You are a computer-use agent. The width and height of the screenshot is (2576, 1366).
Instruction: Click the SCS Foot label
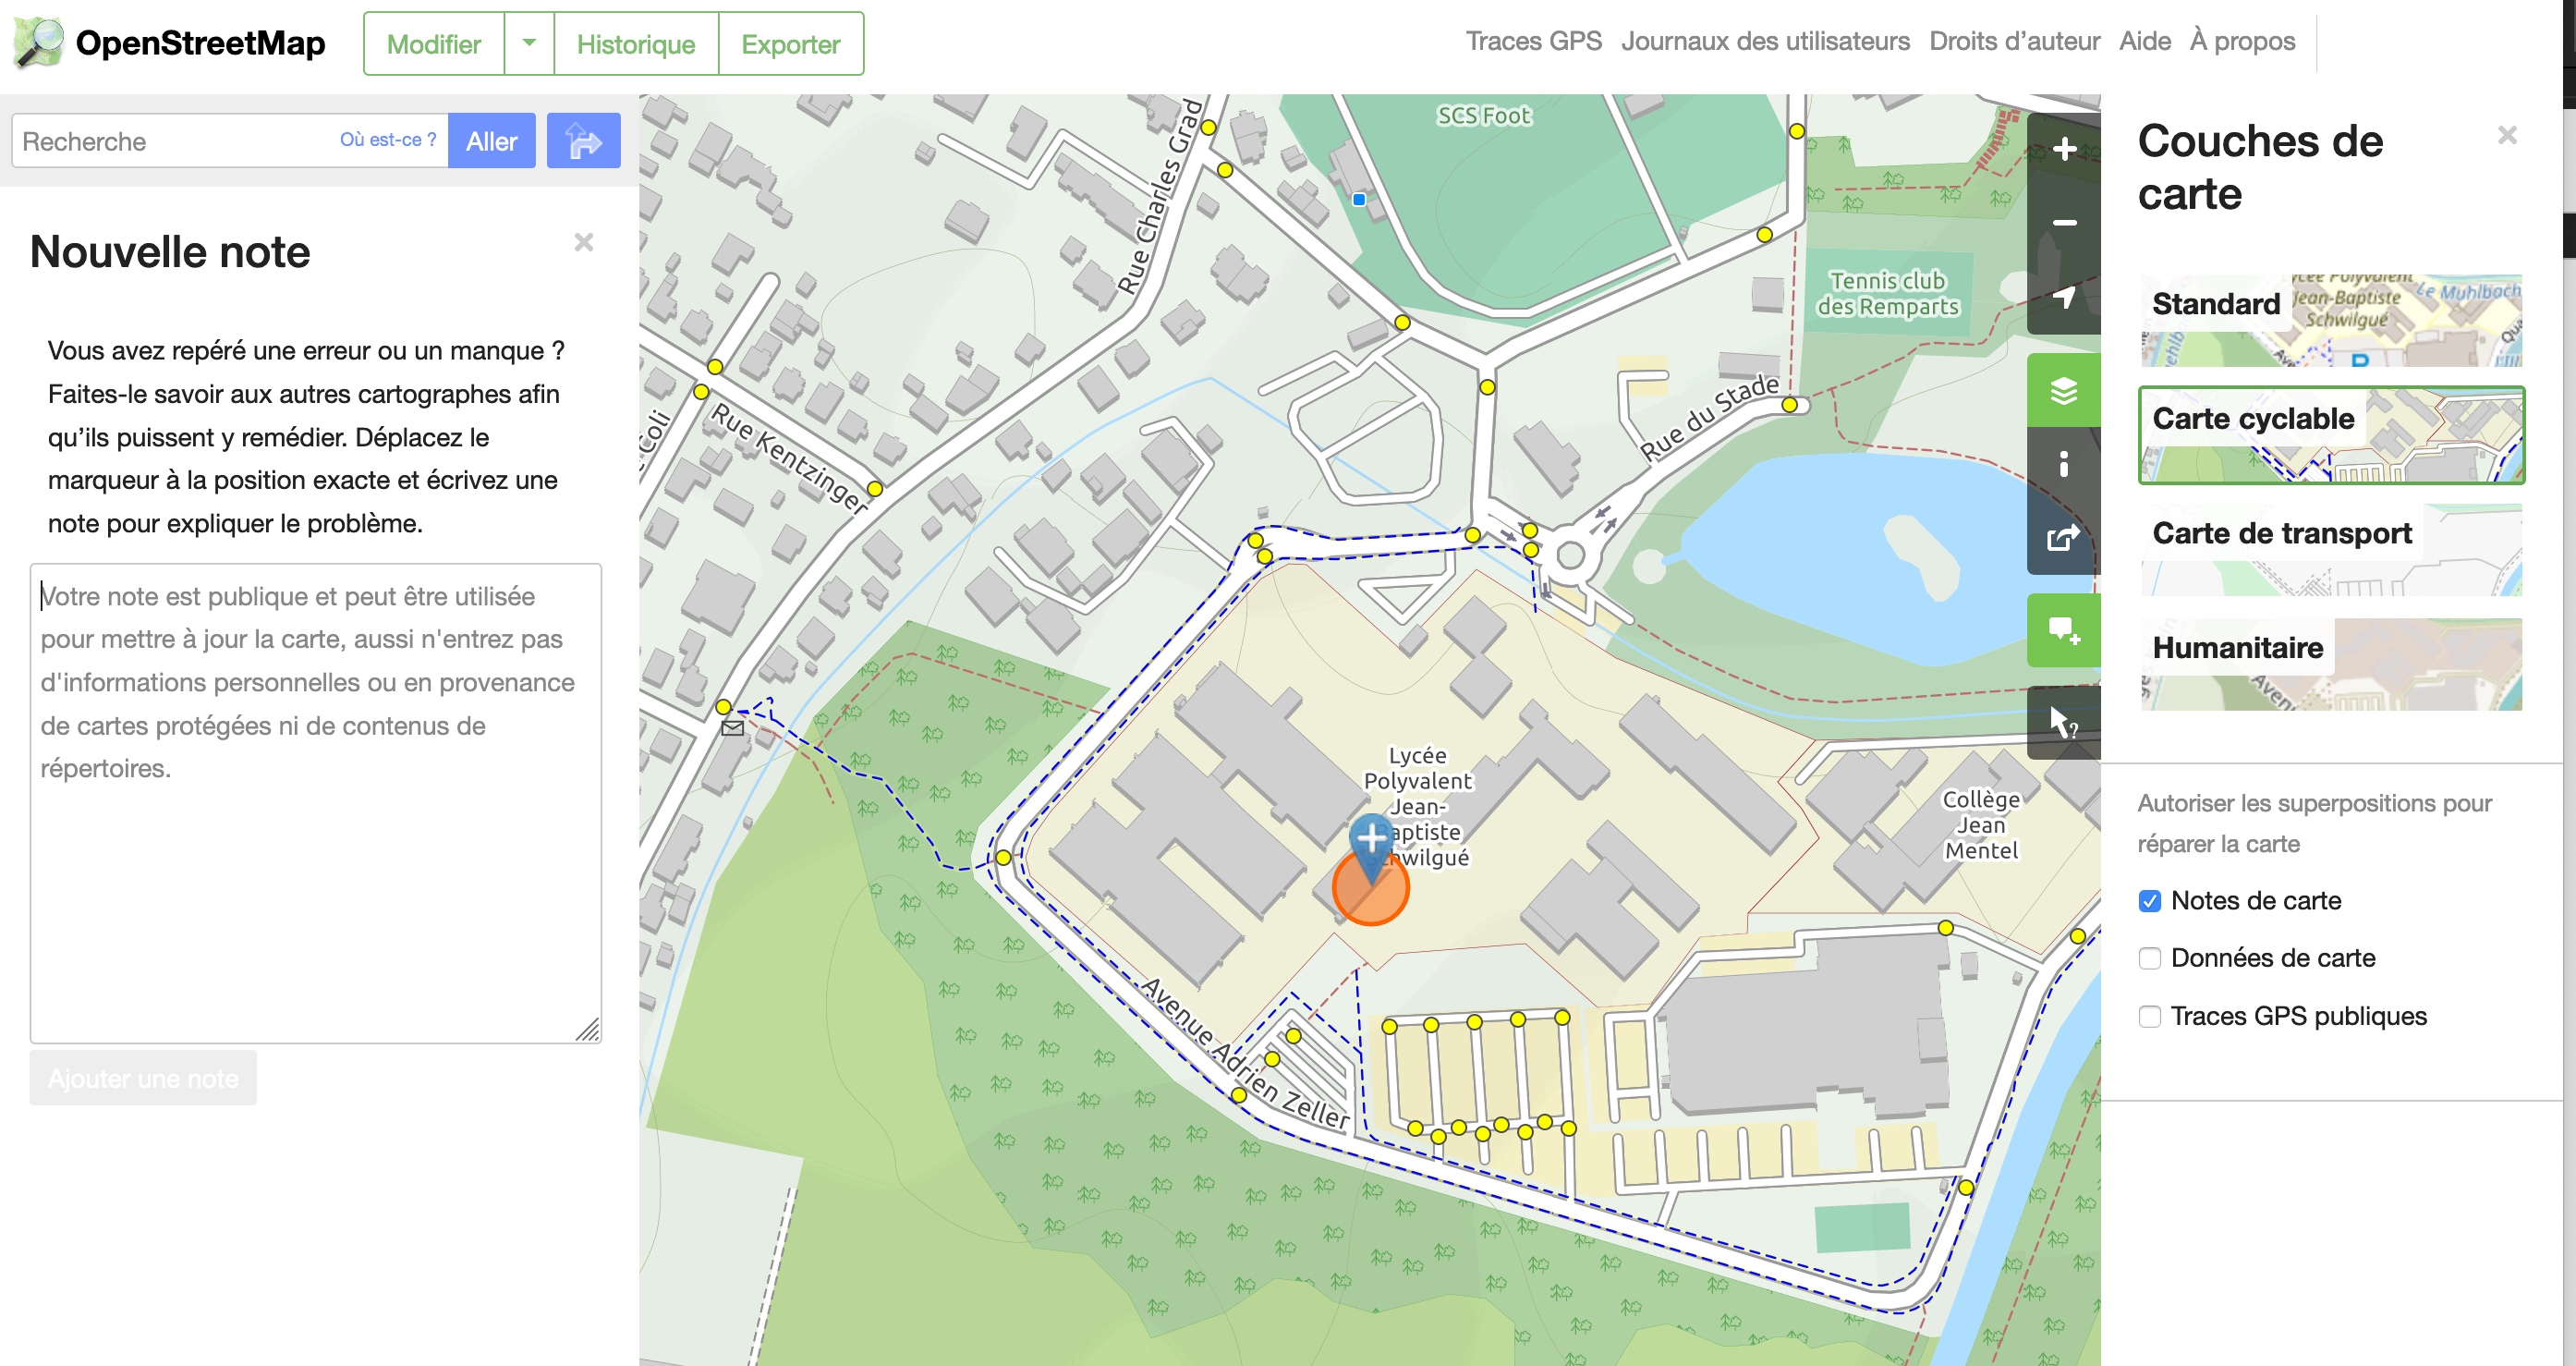point(1484,116)
